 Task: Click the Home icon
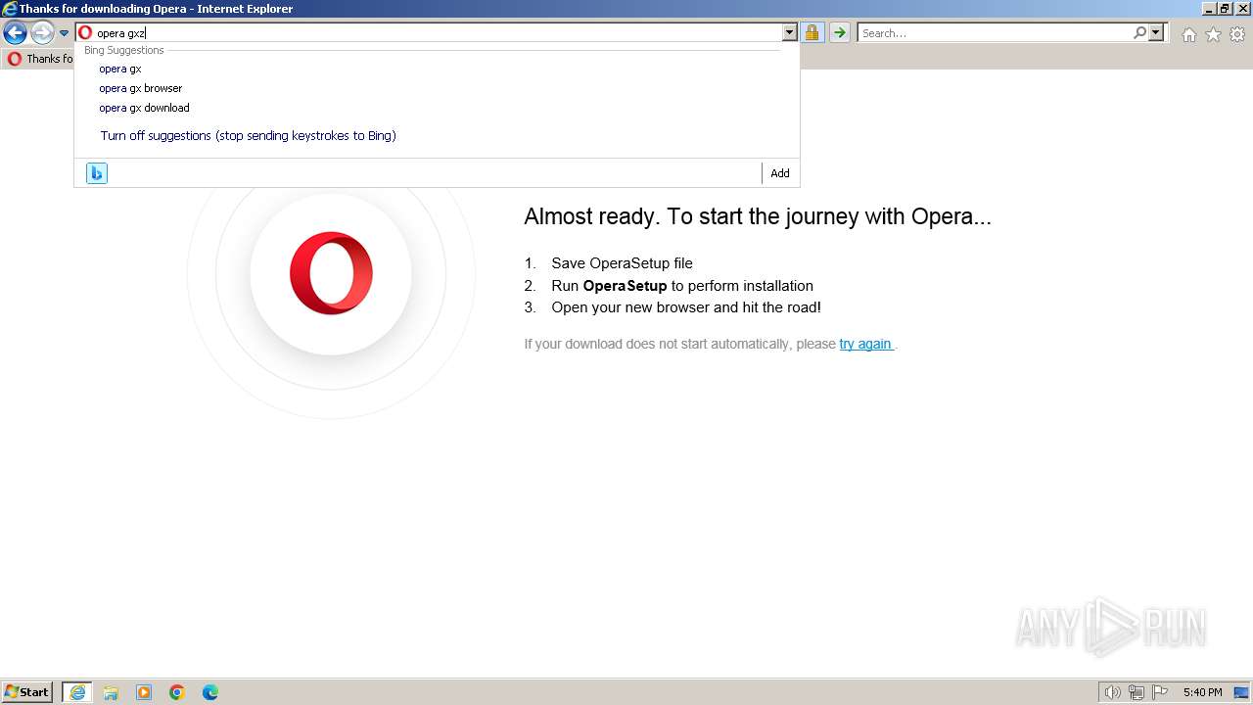[1188, 34]
